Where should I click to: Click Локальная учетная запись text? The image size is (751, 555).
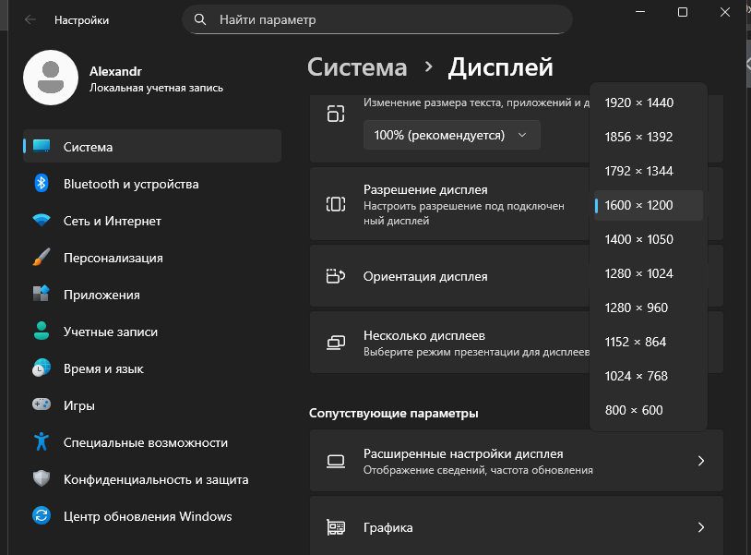click(156, 88)
